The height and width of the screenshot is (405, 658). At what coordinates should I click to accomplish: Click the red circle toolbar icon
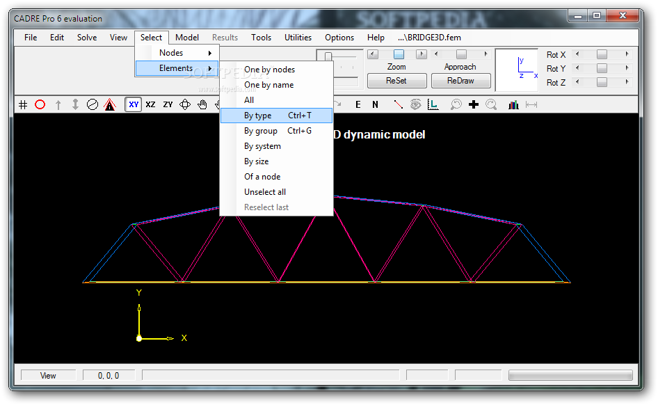coord(40,104)
